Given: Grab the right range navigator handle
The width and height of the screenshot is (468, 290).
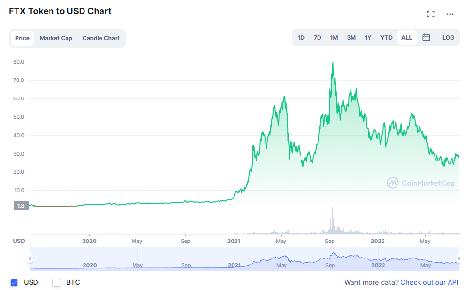Looking at the screenshot, I should 458,258.
